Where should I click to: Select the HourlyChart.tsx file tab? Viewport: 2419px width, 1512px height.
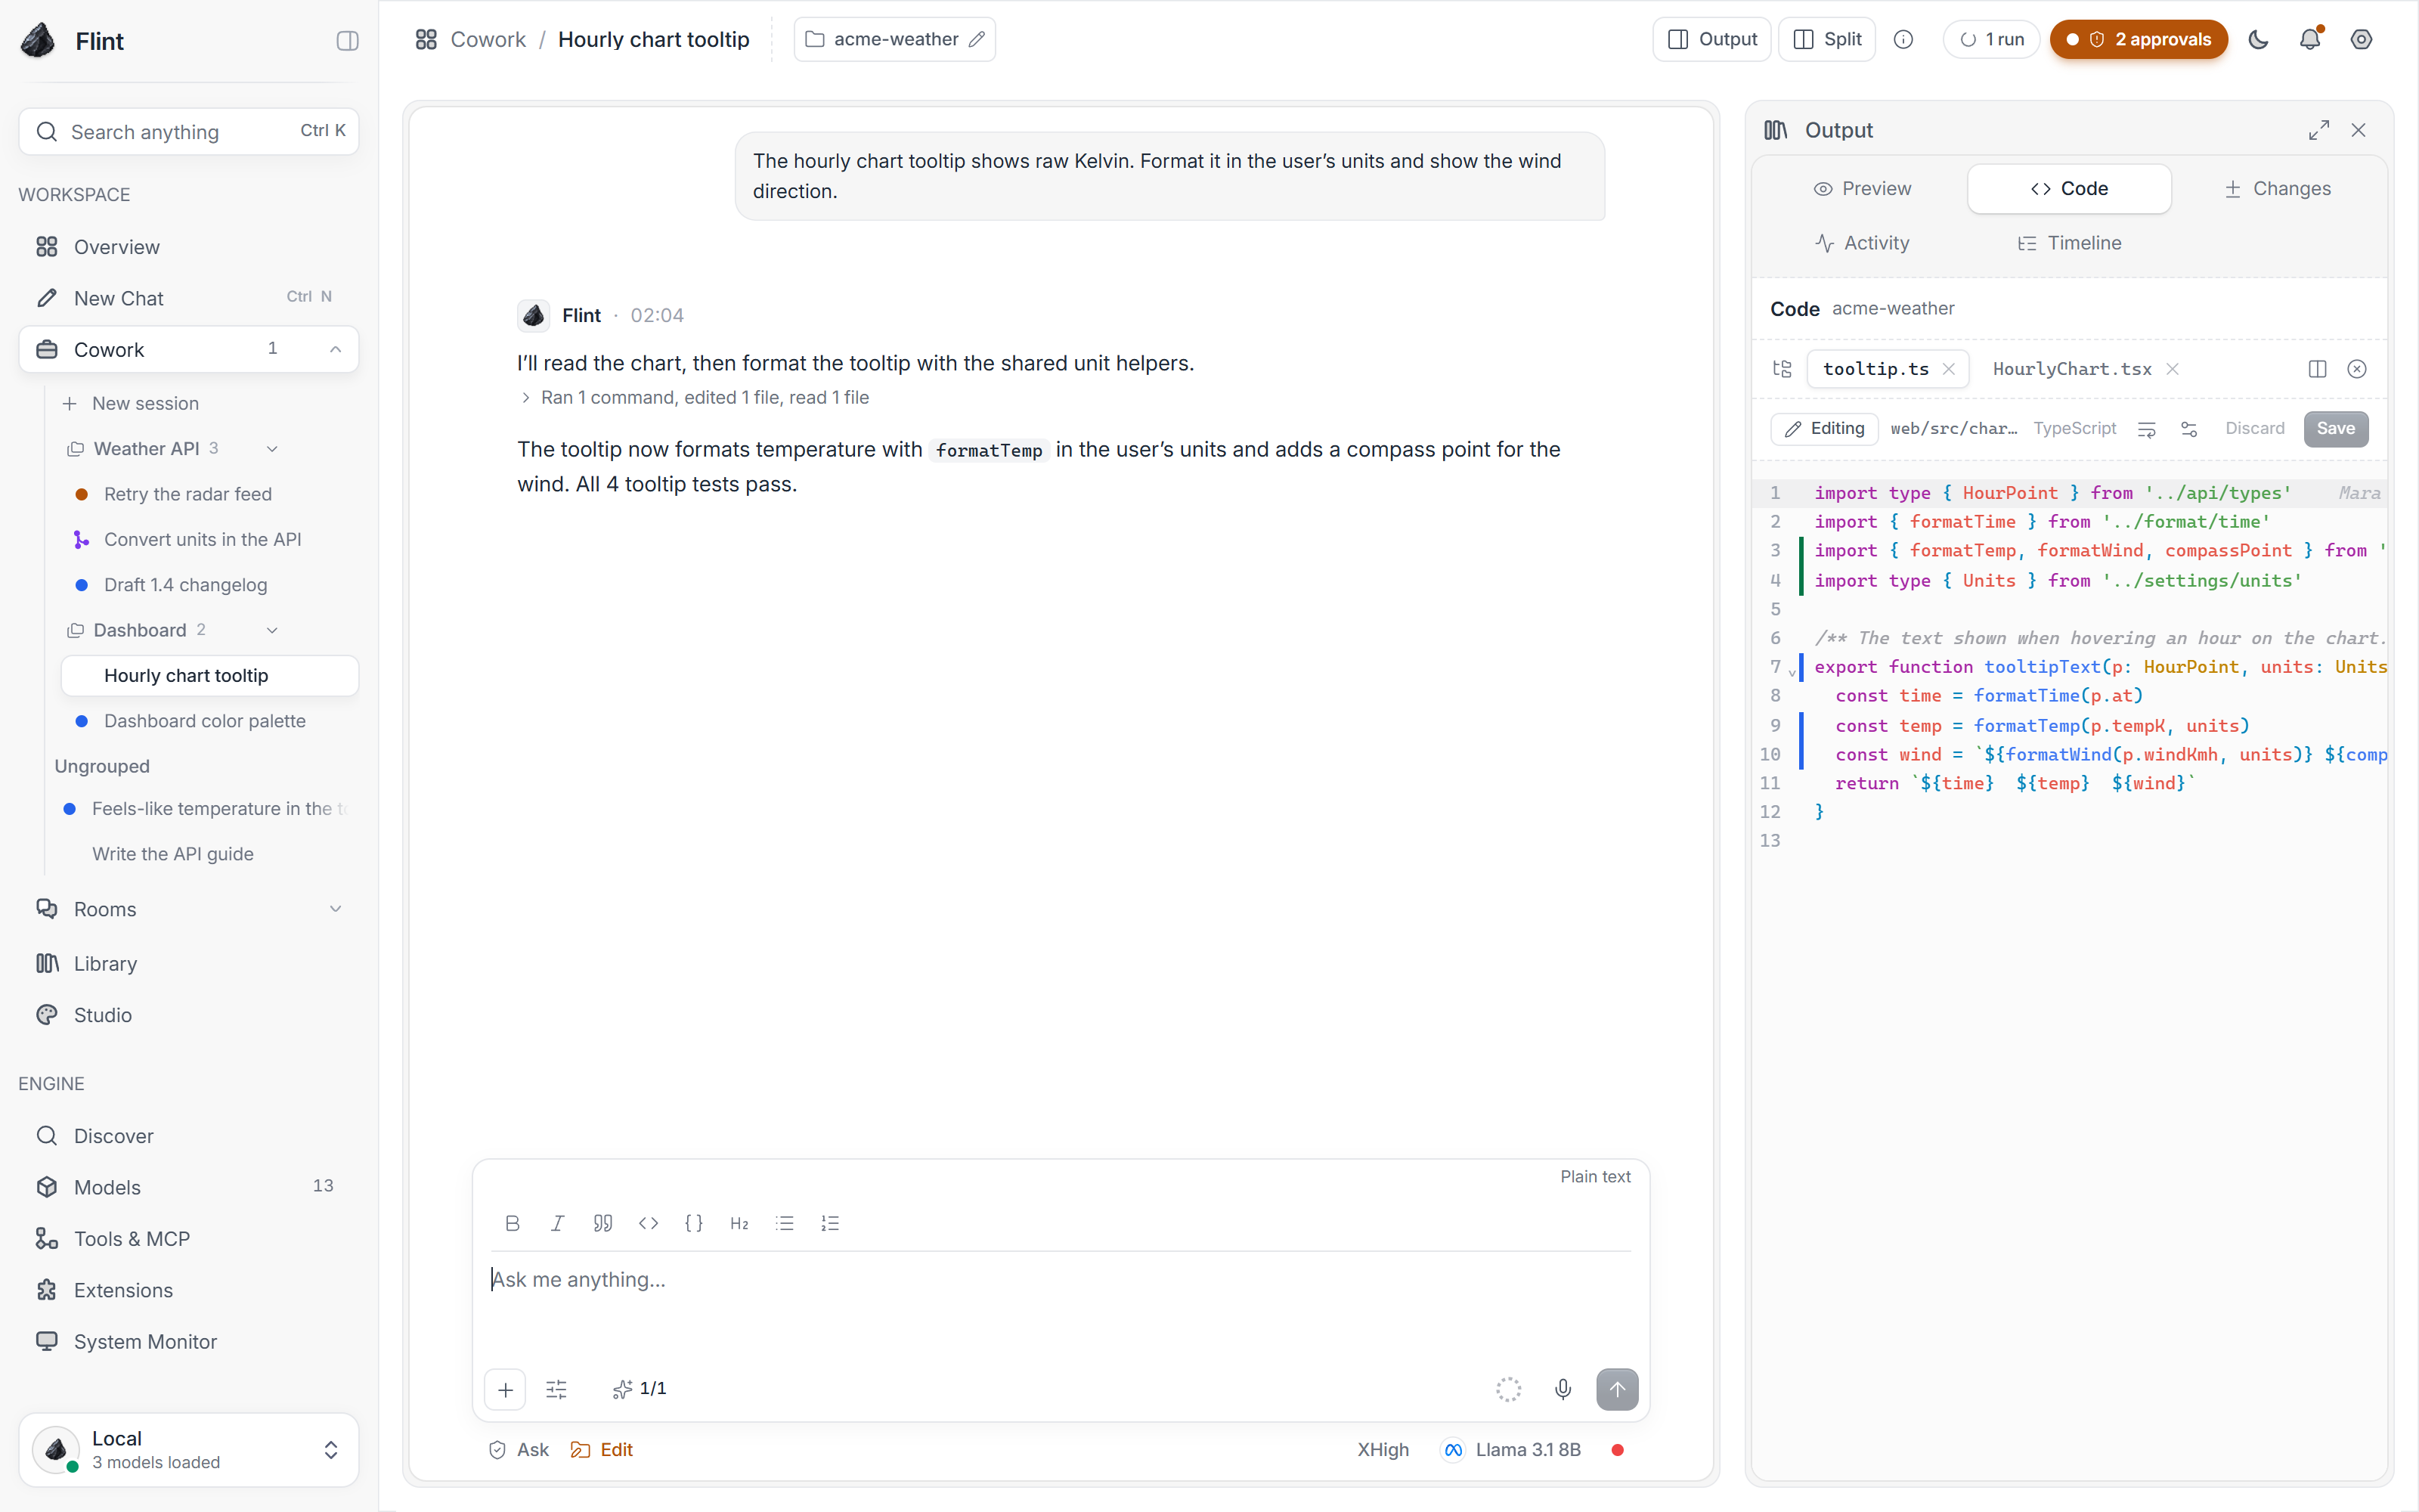coord(2071,369)
